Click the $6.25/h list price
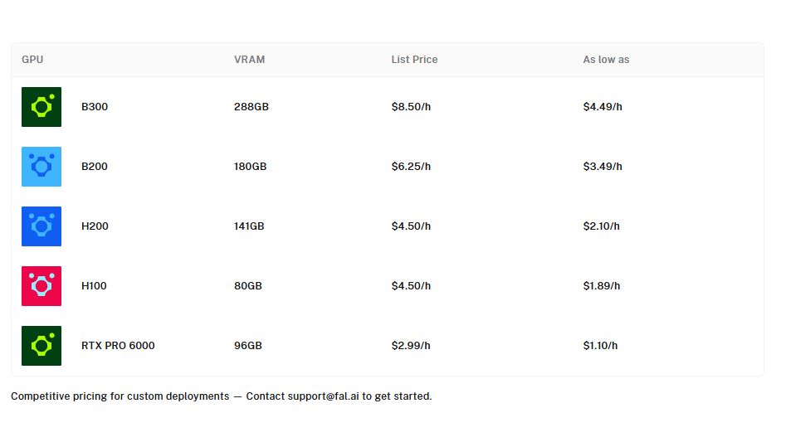The image size is (786, 447). coord(411,167)
